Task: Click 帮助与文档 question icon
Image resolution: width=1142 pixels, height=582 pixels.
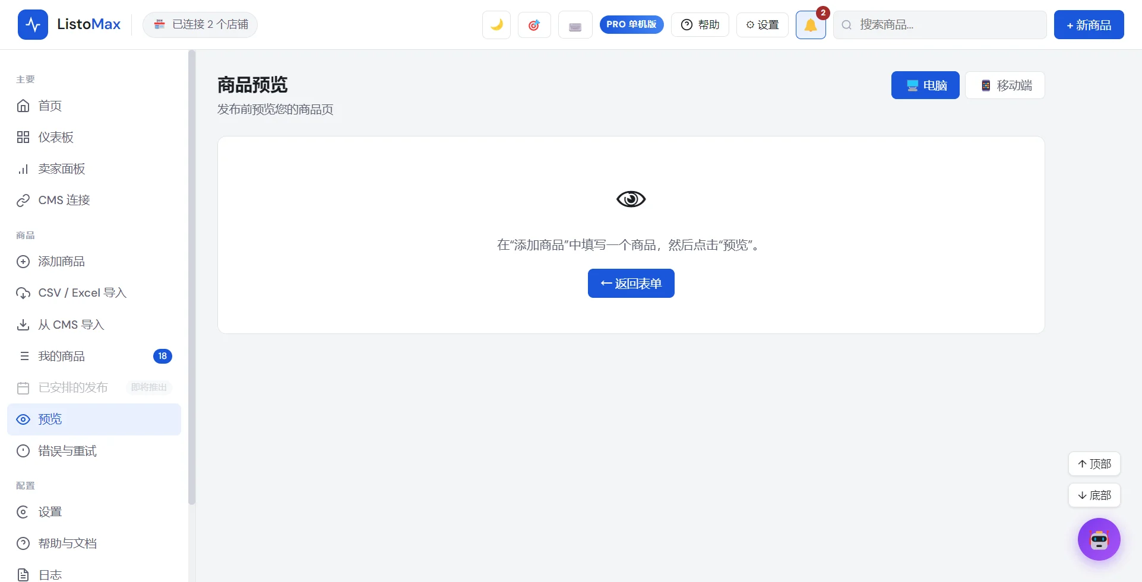Action: [23, 543]
